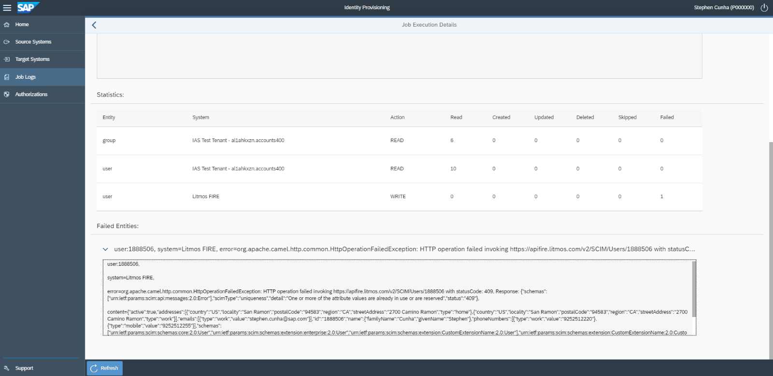Open Support at the sidebar bottom
773x376 pixels.
(43, 368)
